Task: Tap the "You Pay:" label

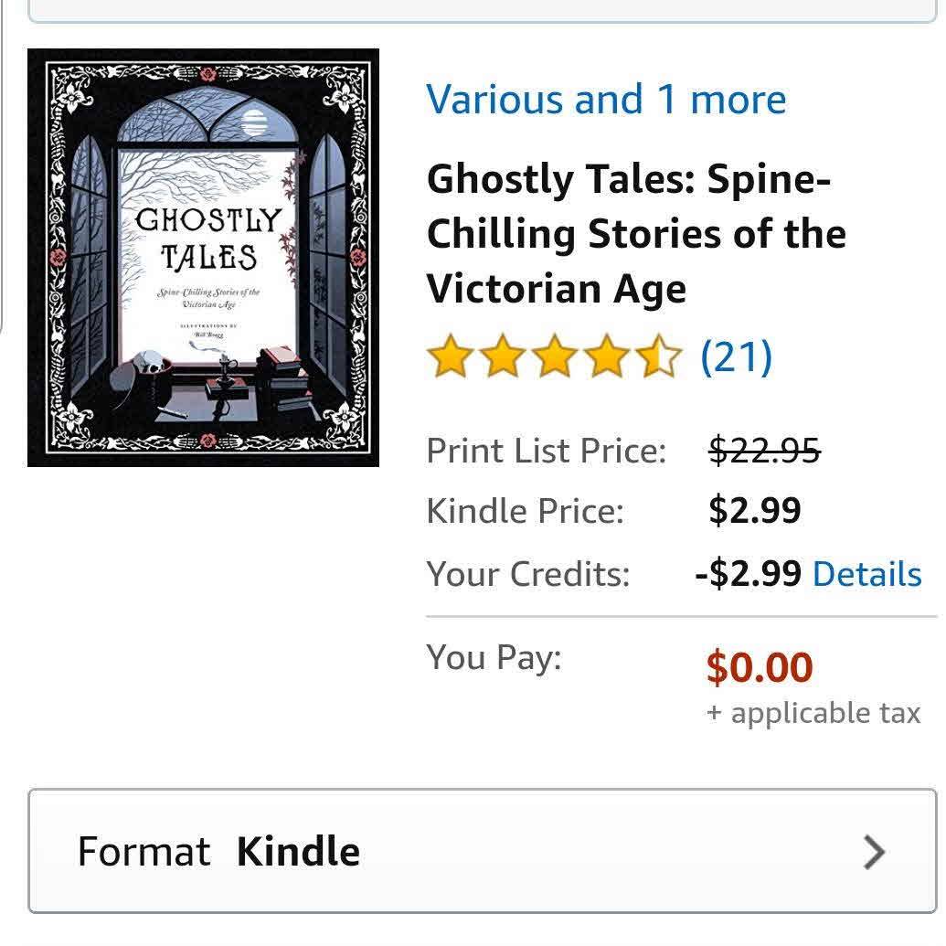Action: point(494,657)
